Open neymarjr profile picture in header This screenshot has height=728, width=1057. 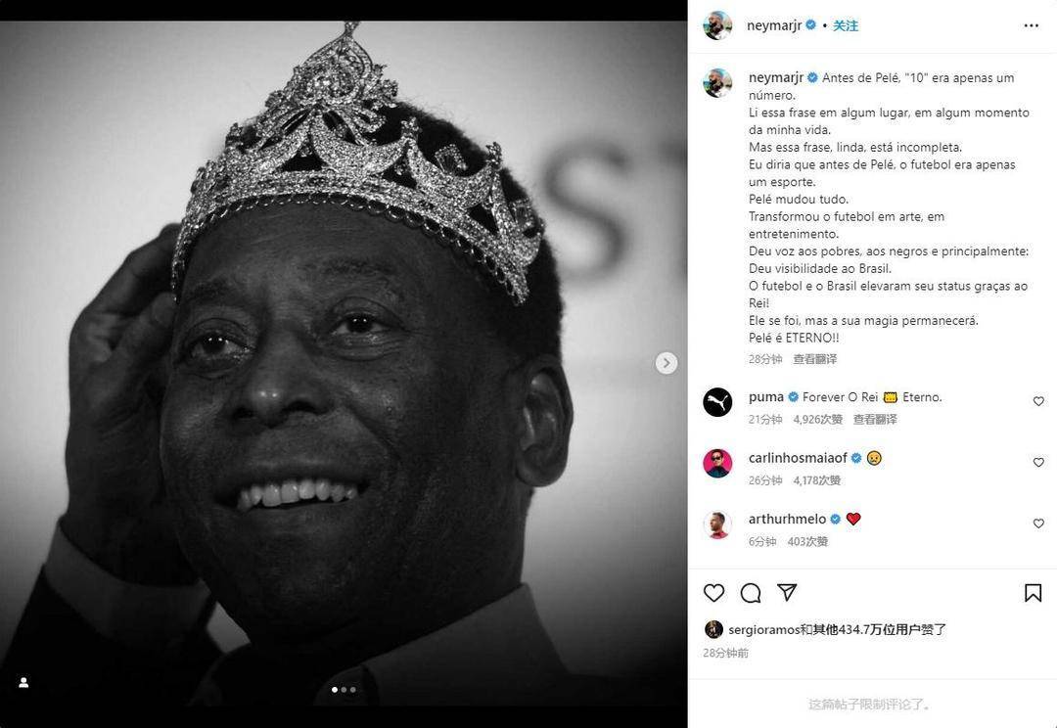717,25
